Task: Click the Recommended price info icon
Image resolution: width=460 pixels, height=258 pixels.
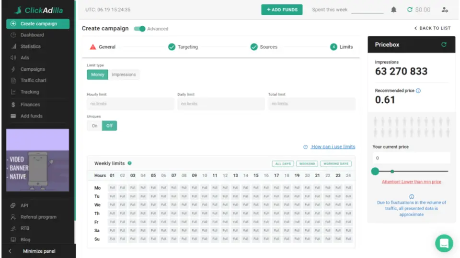Action: (x=418, y=91)
